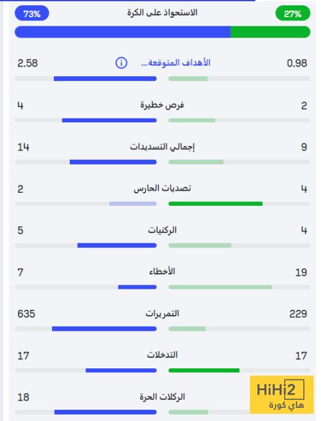Click the HiHi2 هاي كورة logo
Screen dimensions: 321x421
pos(282,395)
